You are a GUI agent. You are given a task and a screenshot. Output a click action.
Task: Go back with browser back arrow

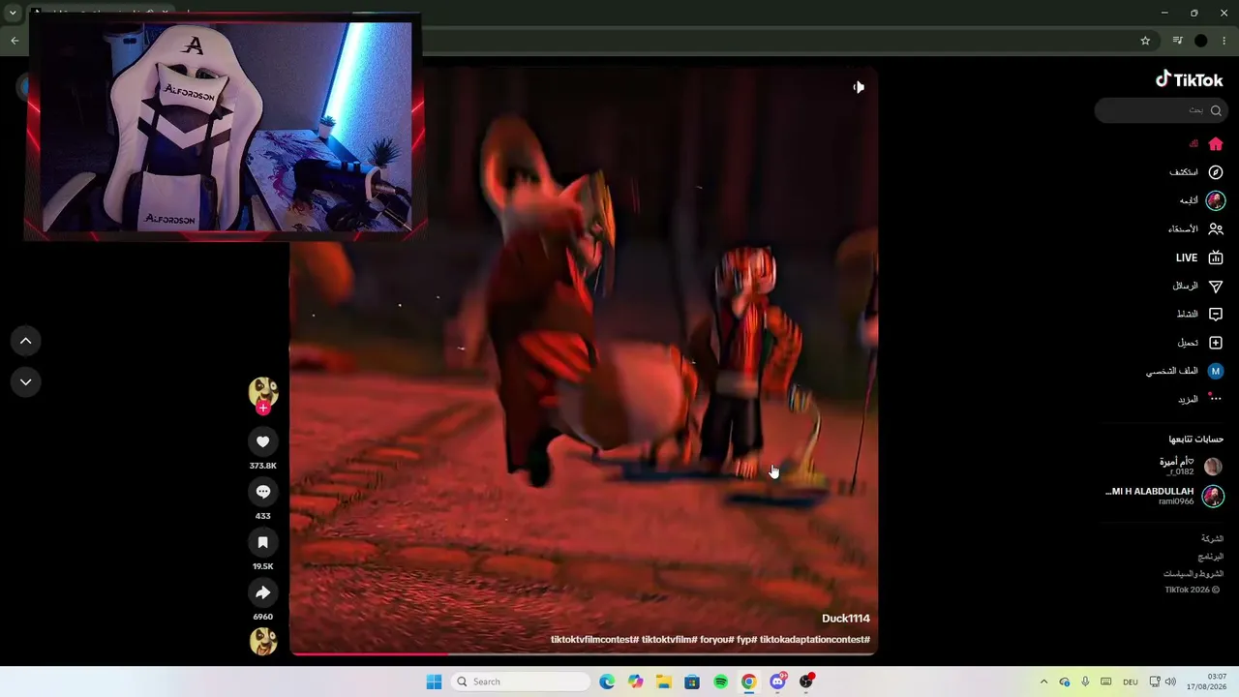[15, 41]
